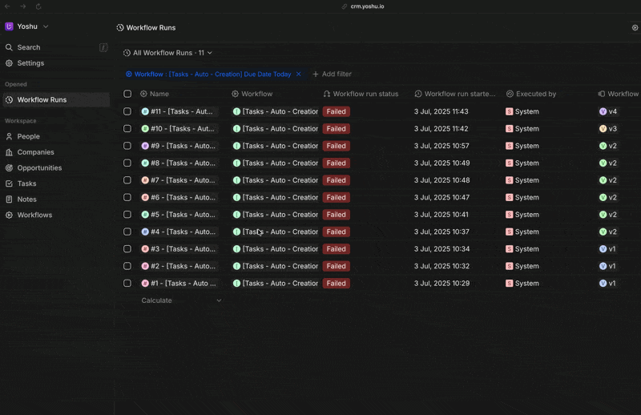This screenshot has height=415, width=641.
Task: Click the settings icon at top right
Action: click(x=635, y=28)
